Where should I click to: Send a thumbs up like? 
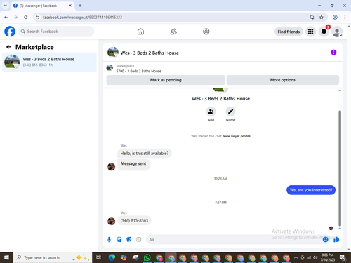[336, 239]
